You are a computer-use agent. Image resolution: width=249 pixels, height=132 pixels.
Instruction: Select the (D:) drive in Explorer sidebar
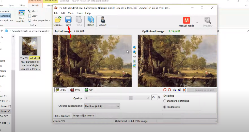(5, 101)
